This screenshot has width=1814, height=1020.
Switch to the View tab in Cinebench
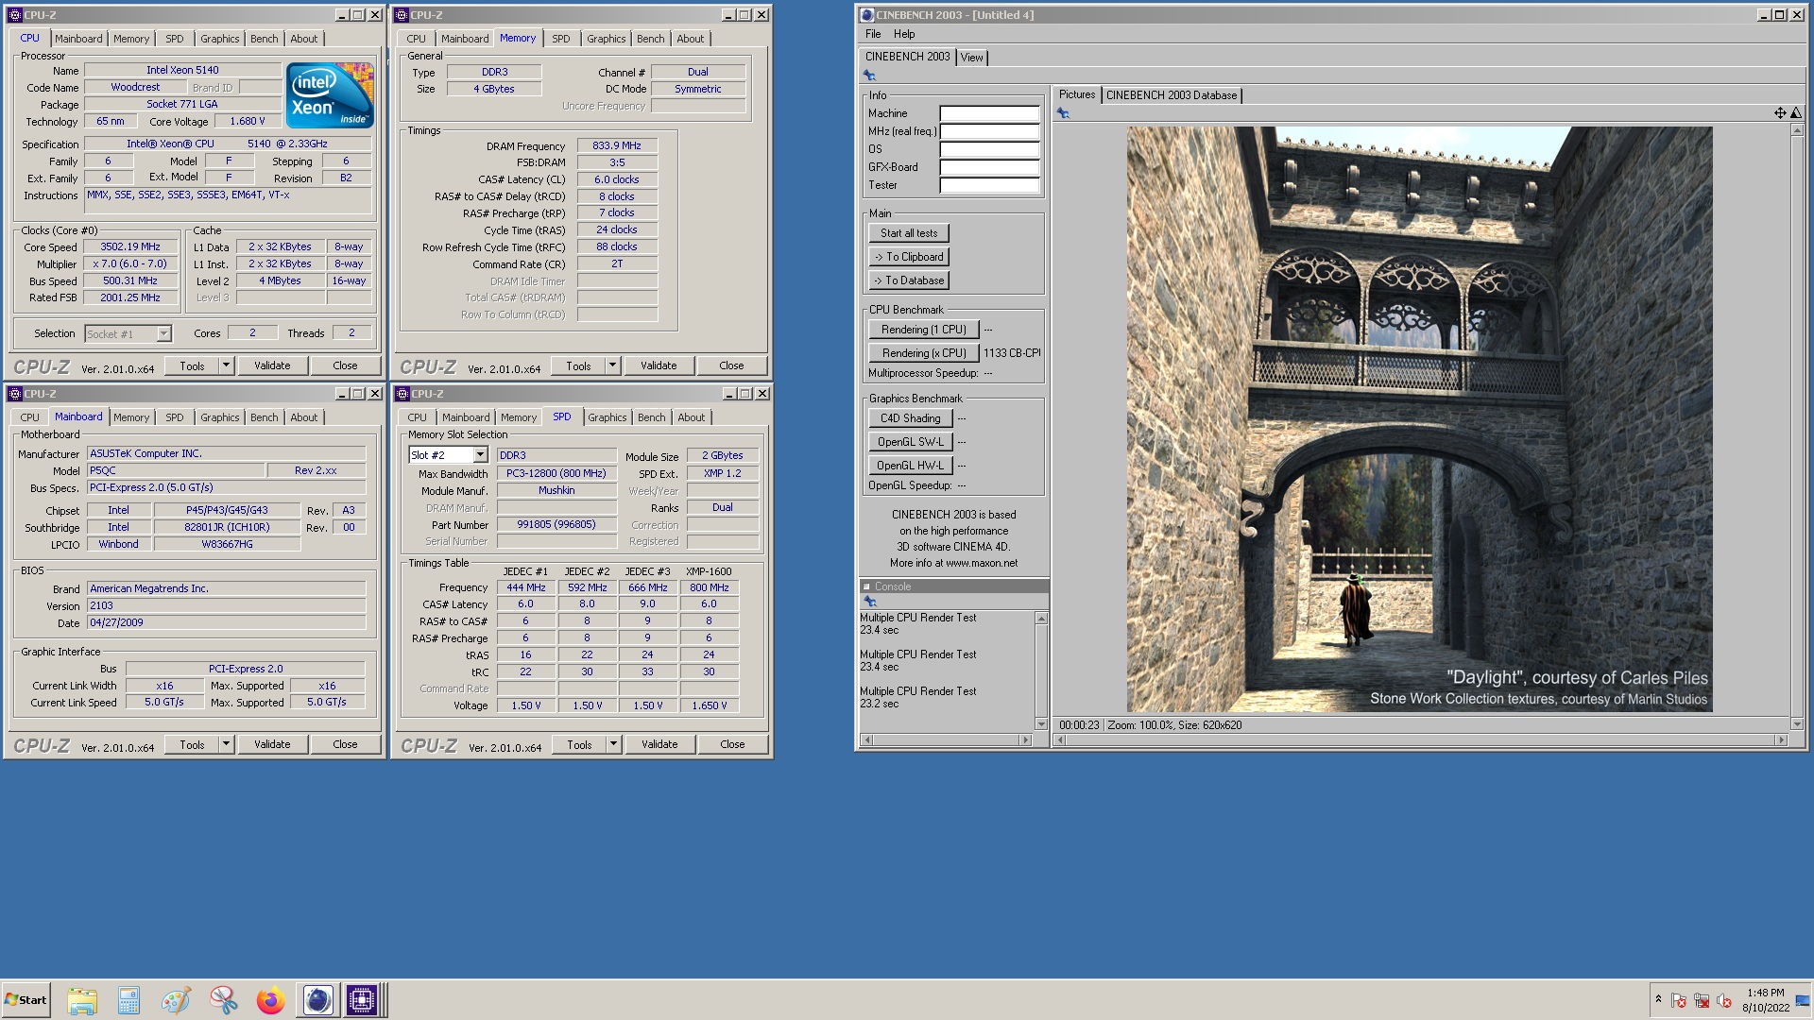[971, 58]
